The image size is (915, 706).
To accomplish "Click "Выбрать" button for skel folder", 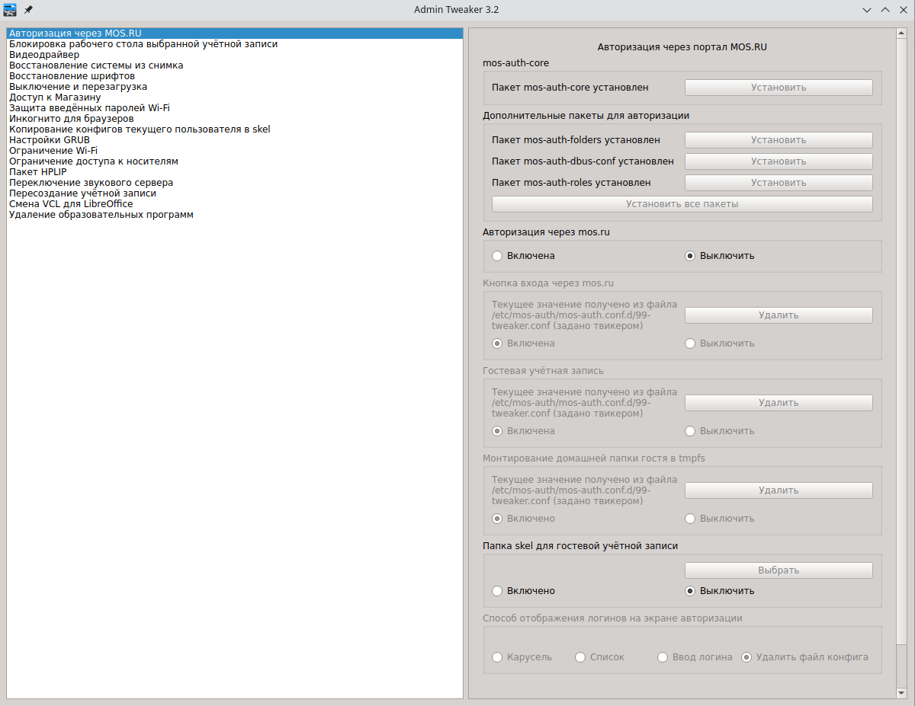I will (x=778, y=570).
